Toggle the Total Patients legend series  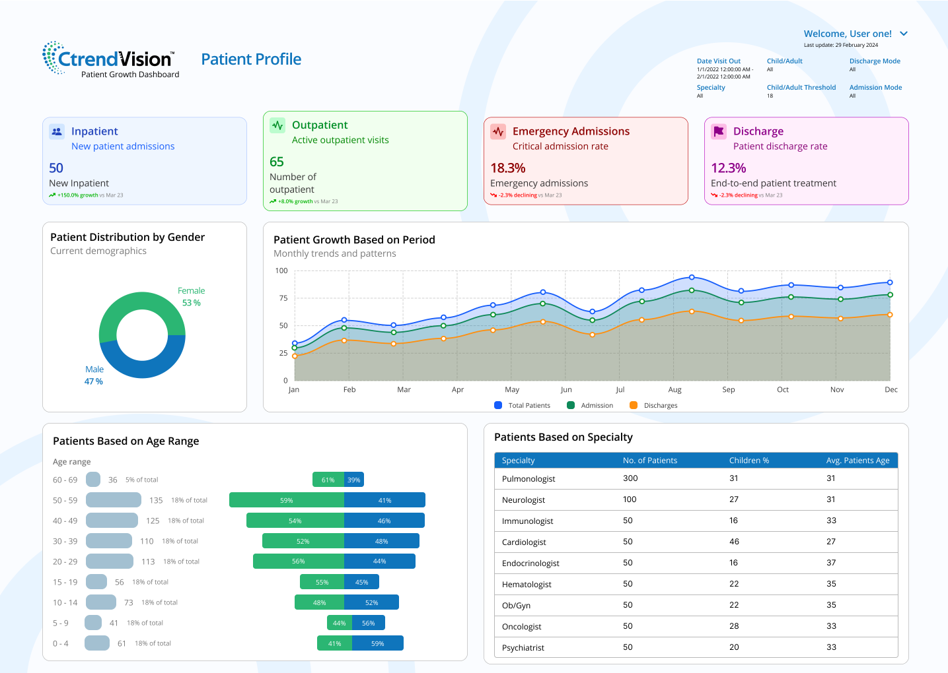(x=522, y=406)
